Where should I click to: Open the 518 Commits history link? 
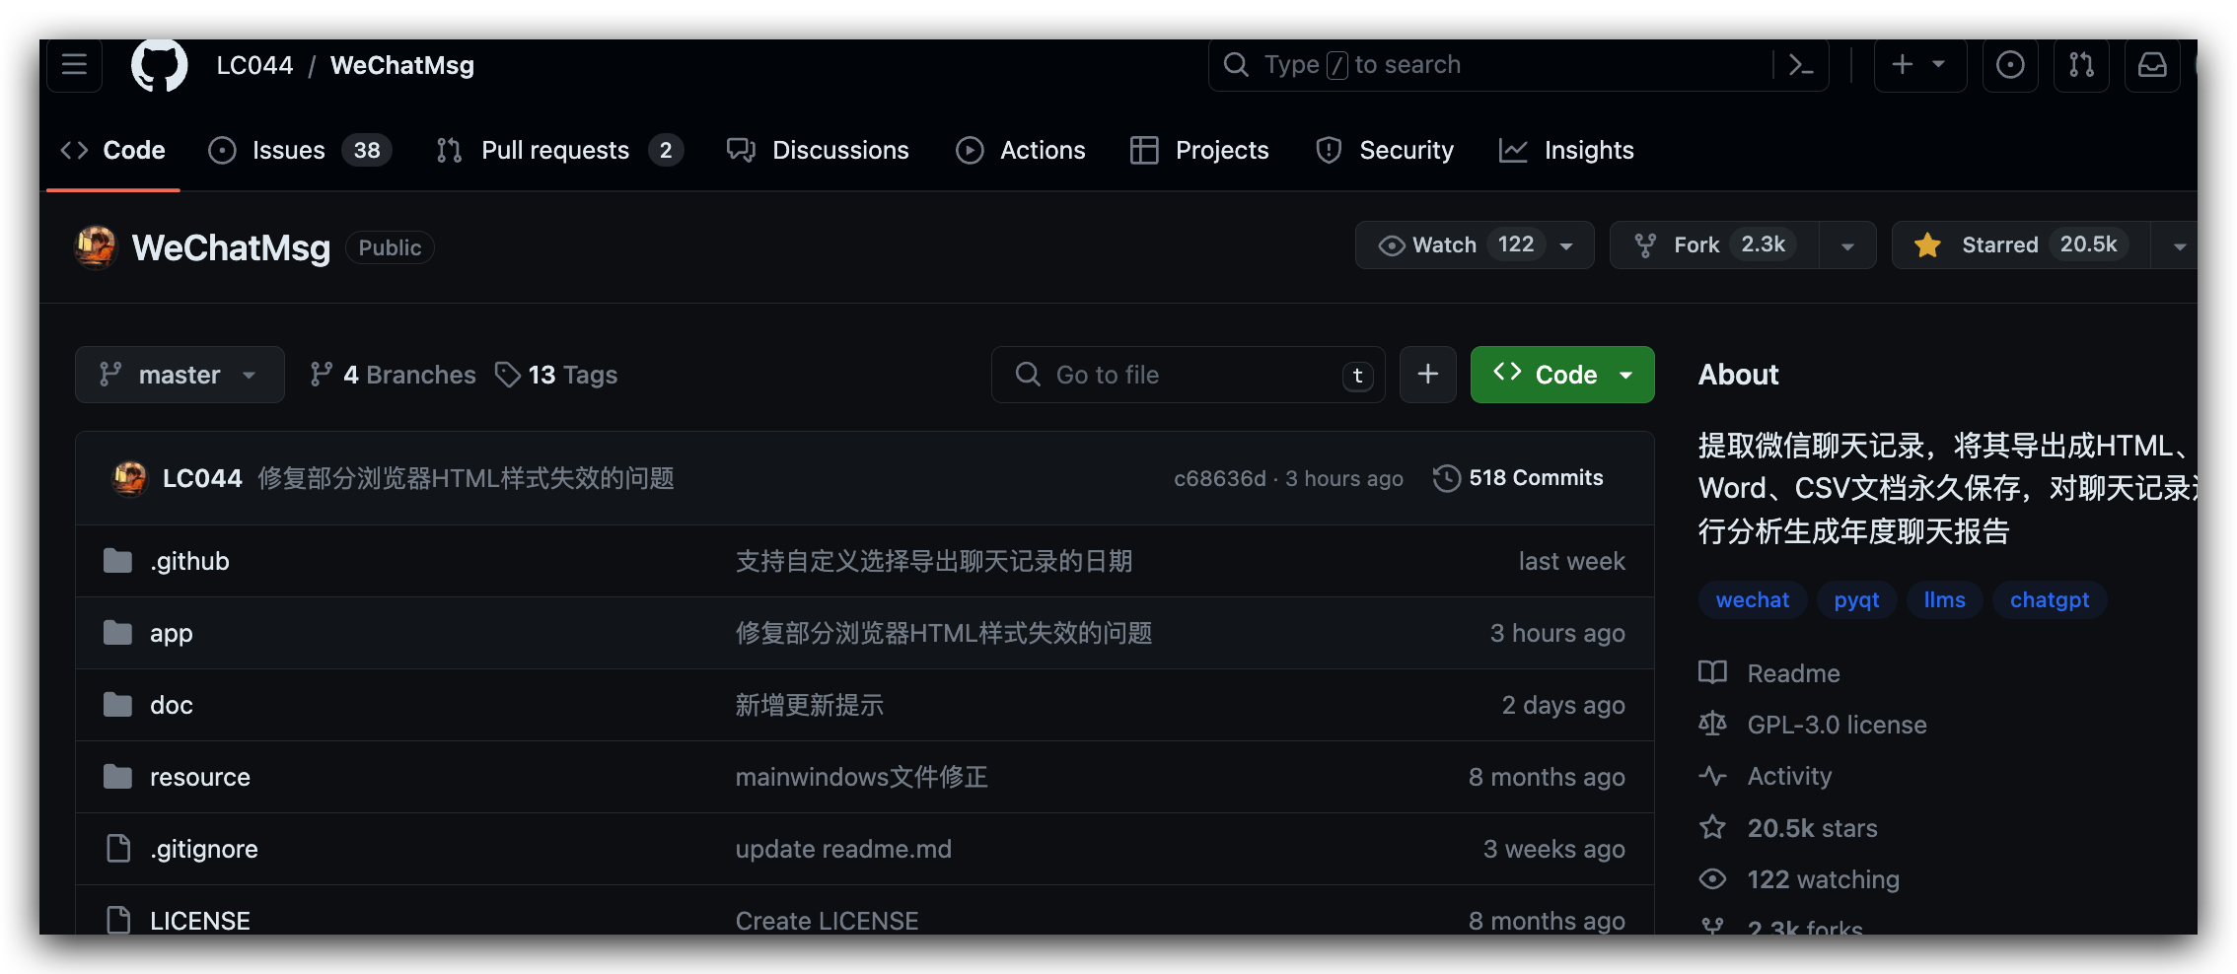[1519, 478]
